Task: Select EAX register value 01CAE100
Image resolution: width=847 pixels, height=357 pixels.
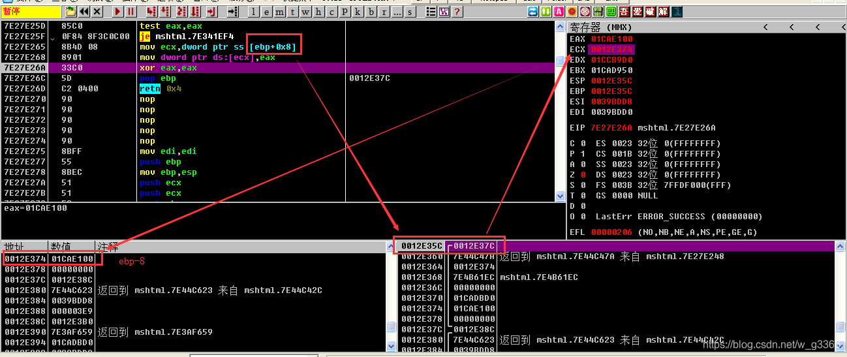Action: (612, 39)
